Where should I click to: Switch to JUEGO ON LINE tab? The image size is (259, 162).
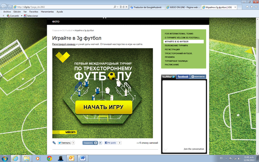point(183,7)
